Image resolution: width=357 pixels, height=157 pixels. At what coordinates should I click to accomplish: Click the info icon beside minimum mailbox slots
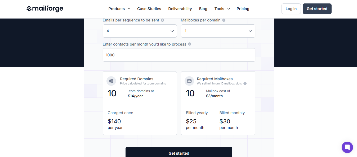pyautogui.click(x=245, y=83)
